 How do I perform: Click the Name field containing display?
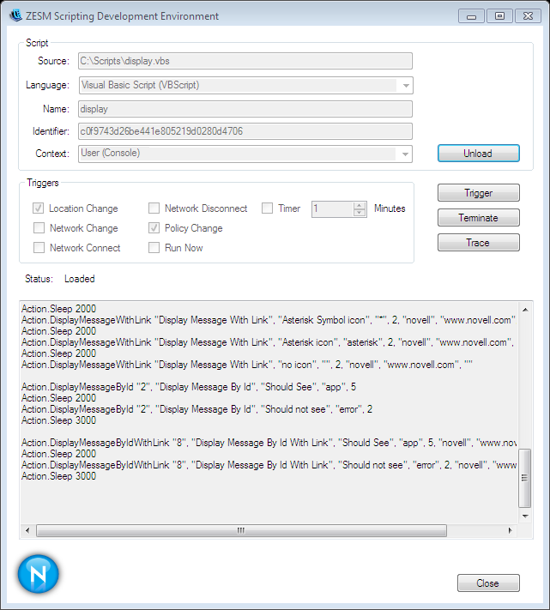point(245,109)
